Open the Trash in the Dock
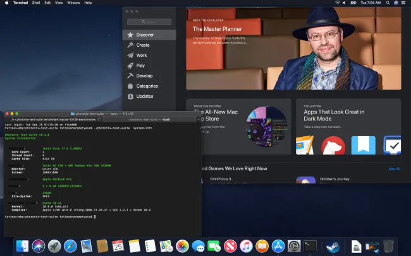 pyautogui.click(x=388, y=246)
